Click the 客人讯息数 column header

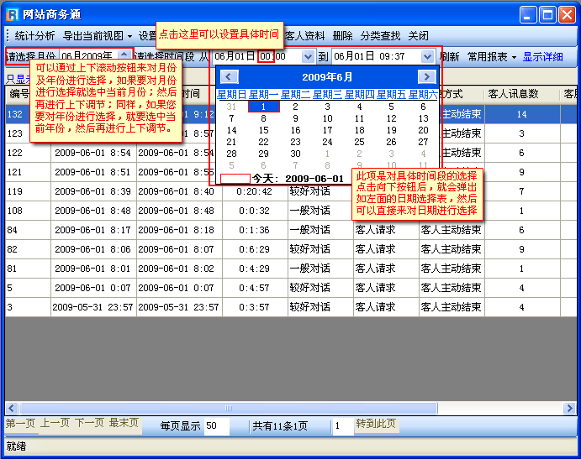click(513, 94)
